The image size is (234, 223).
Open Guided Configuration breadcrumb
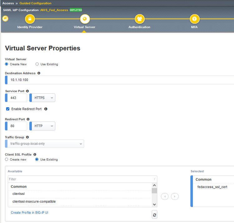coord(35,3)
